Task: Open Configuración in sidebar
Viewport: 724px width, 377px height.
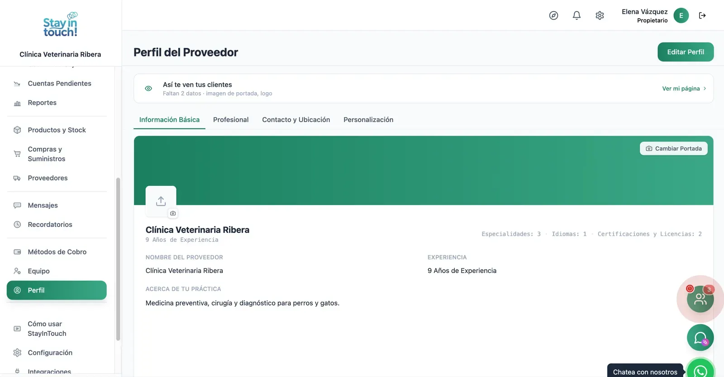Action: coord(57,353)
